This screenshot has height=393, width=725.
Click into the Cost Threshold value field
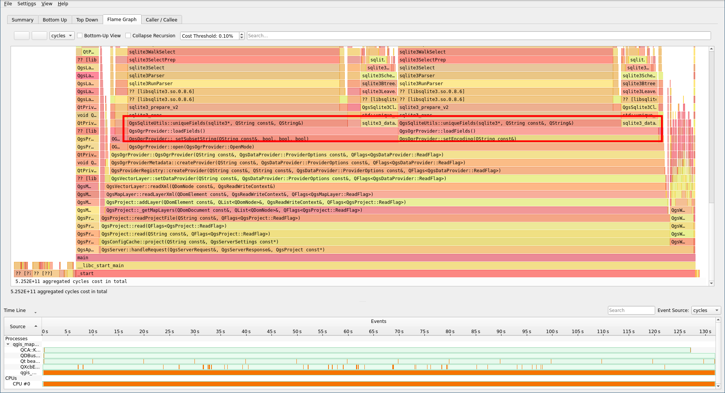point(210,36)
